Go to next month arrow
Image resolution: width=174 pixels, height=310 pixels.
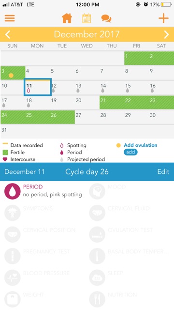[x=166, y=34]
